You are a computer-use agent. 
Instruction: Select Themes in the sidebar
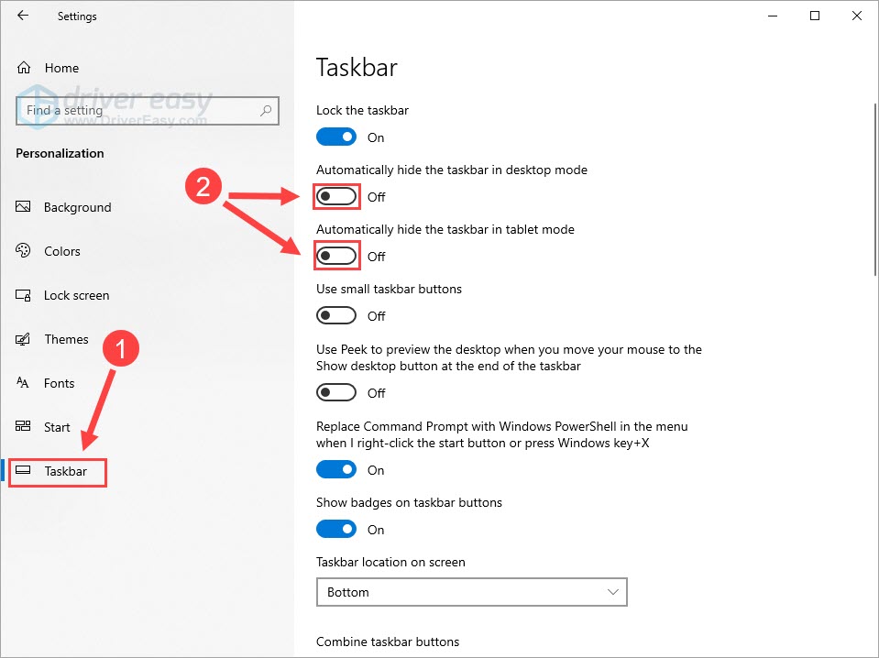point(66,339)
